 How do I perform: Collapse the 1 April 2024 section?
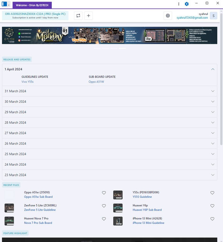[213, 69]
